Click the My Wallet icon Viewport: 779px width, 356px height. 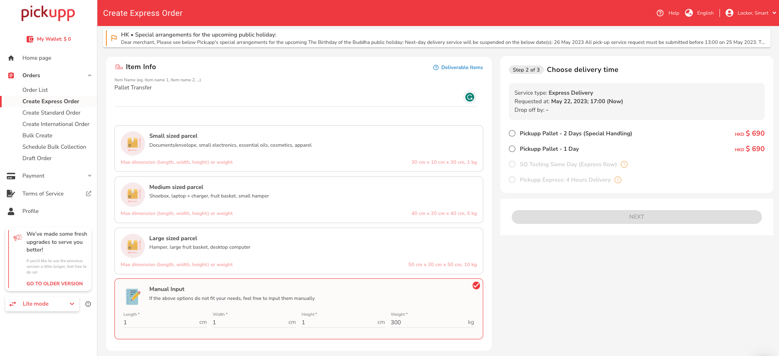pos(30,39)
